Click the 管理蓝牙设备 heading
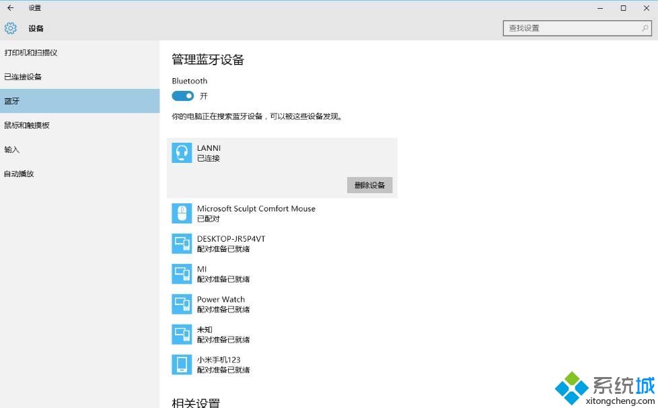This screenshot has width=658, height=408. point(208,60)
